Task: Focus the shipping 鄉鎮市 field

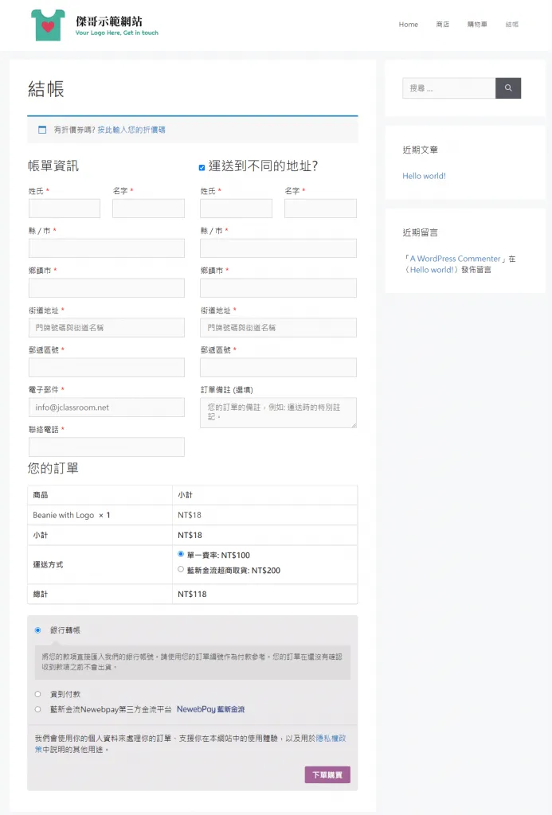Action: tap(278, 288)
